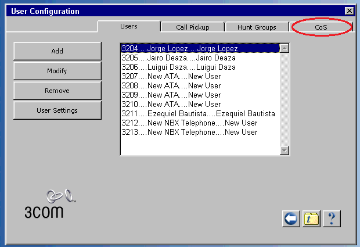Select the Users tab
Image resolution: width=360 pixels, height=247 pixels.
(x=128, y=26)
